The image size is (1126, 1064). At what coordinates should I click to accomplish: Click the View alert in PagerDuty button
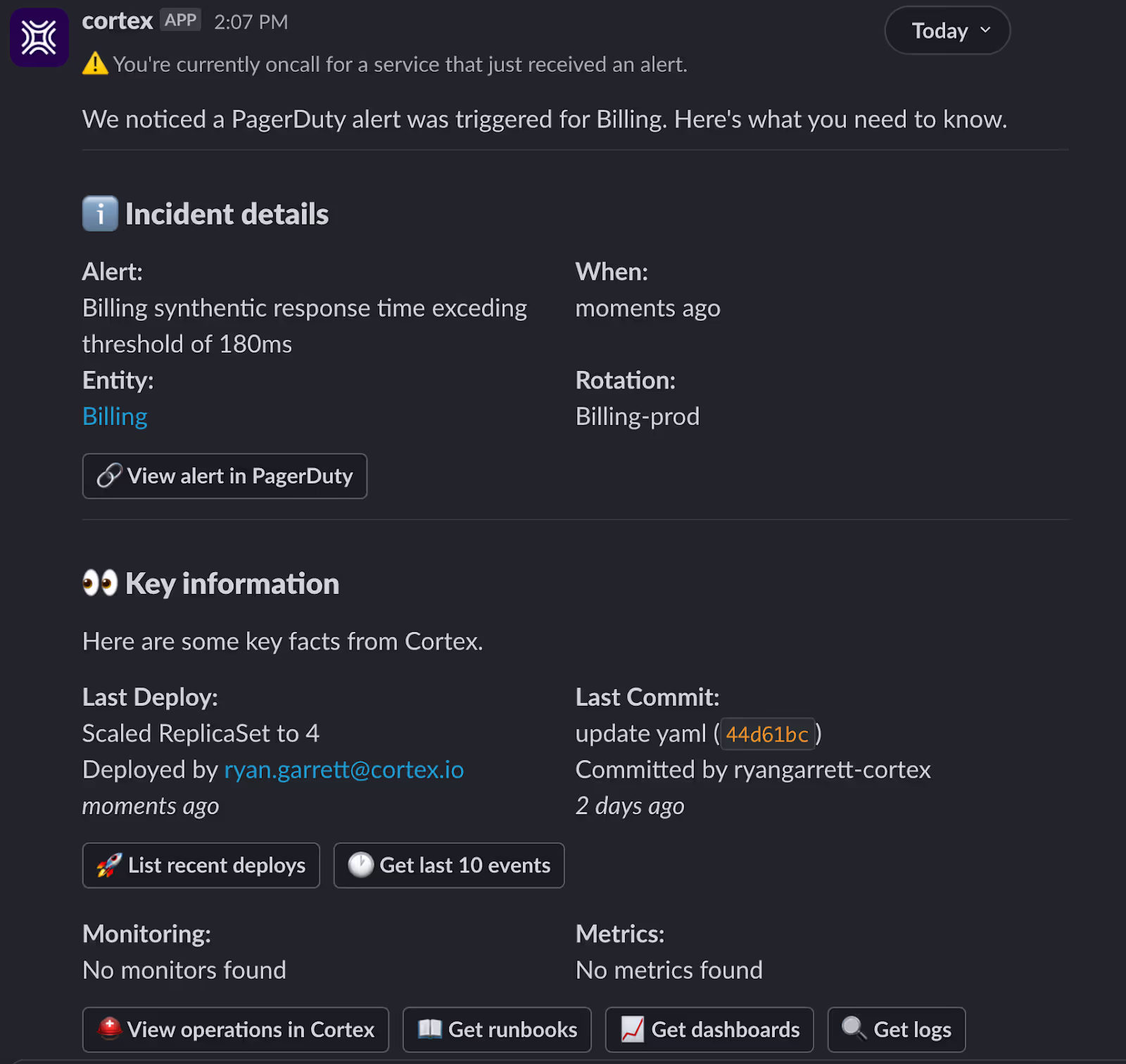point(224,476)
